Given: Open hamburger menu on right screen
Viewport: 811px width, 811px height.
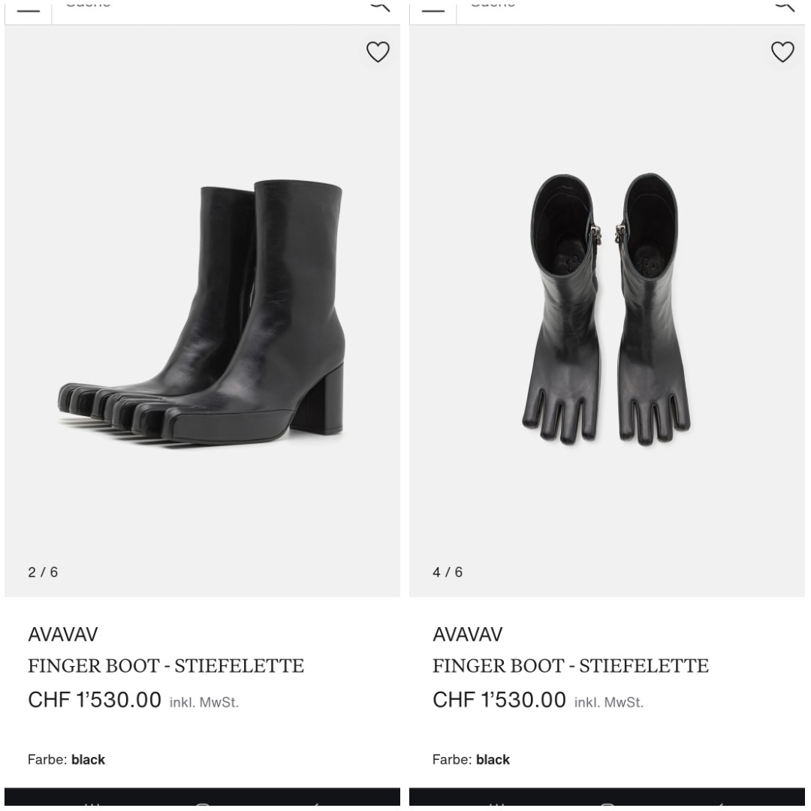Looking at the screenshot, I should (433, 11).
